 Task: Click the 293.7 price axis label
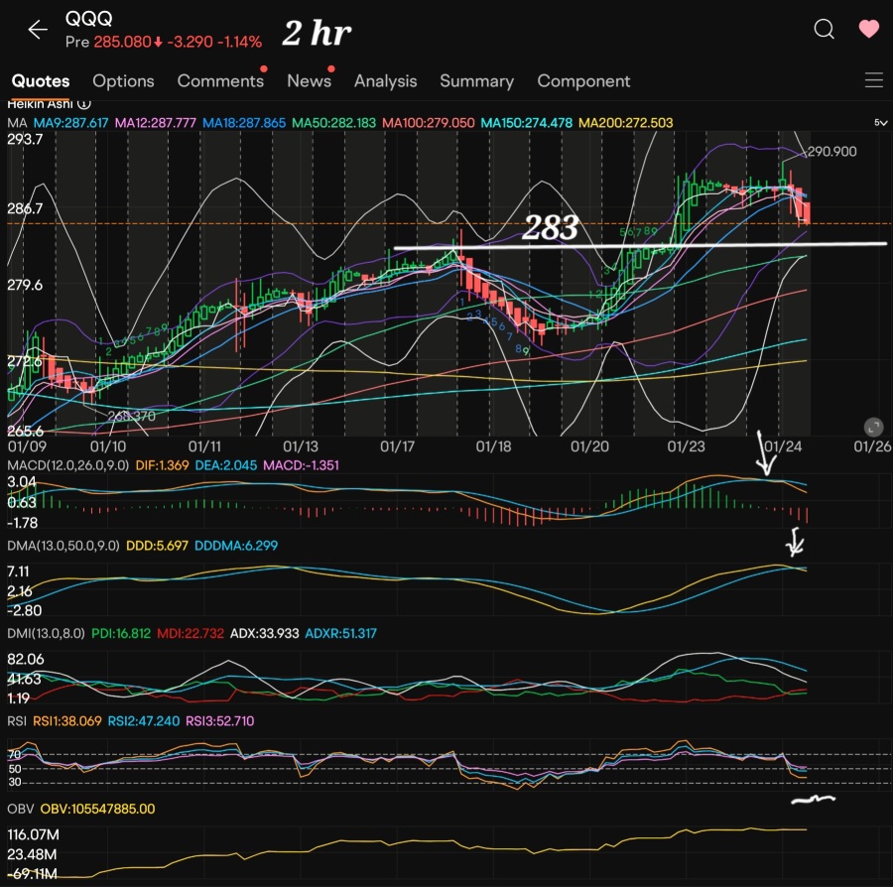pos(25,139)
